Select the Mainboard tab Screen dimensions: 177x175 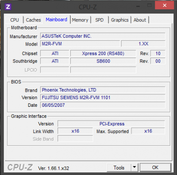tap(57, 19)
